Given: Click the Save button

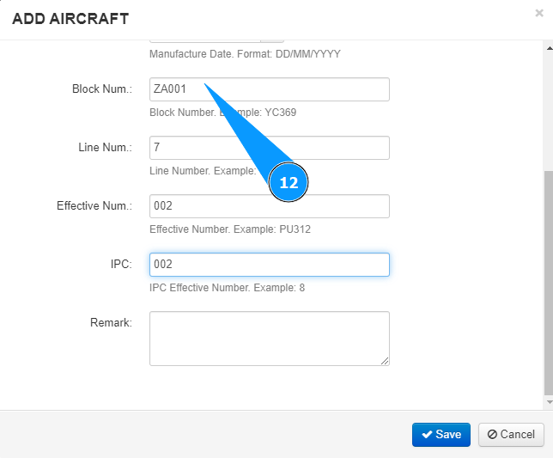Looking at the screenshot, I should (x=441, y=434).
